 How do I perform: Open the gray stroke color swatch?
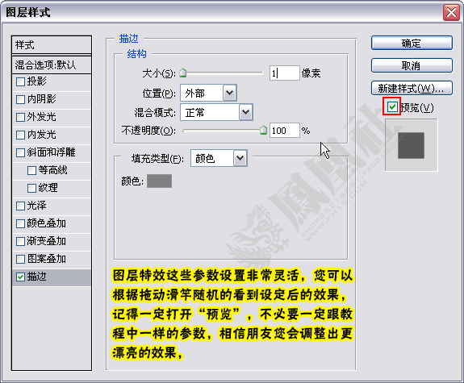tap(160, 181)
